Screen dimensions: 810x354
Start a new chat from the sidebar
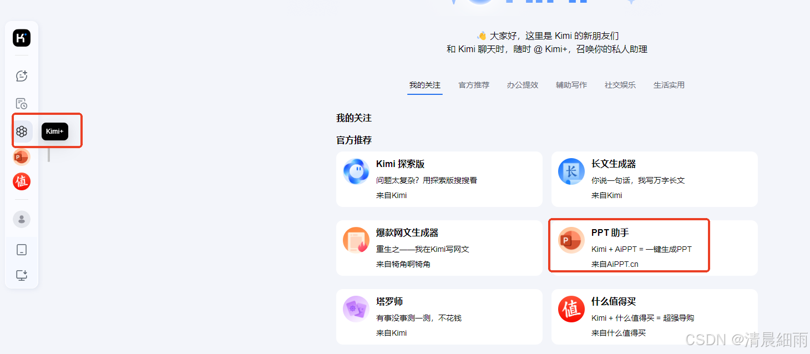point(22,76)
